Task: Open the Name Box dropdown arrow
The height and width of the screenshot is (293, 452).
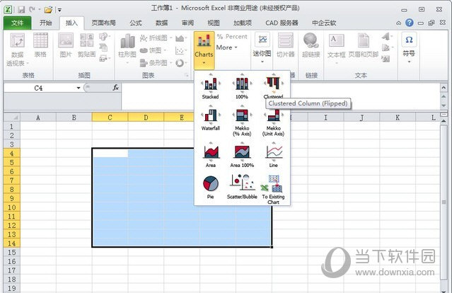Action: [x=79, y=88]
